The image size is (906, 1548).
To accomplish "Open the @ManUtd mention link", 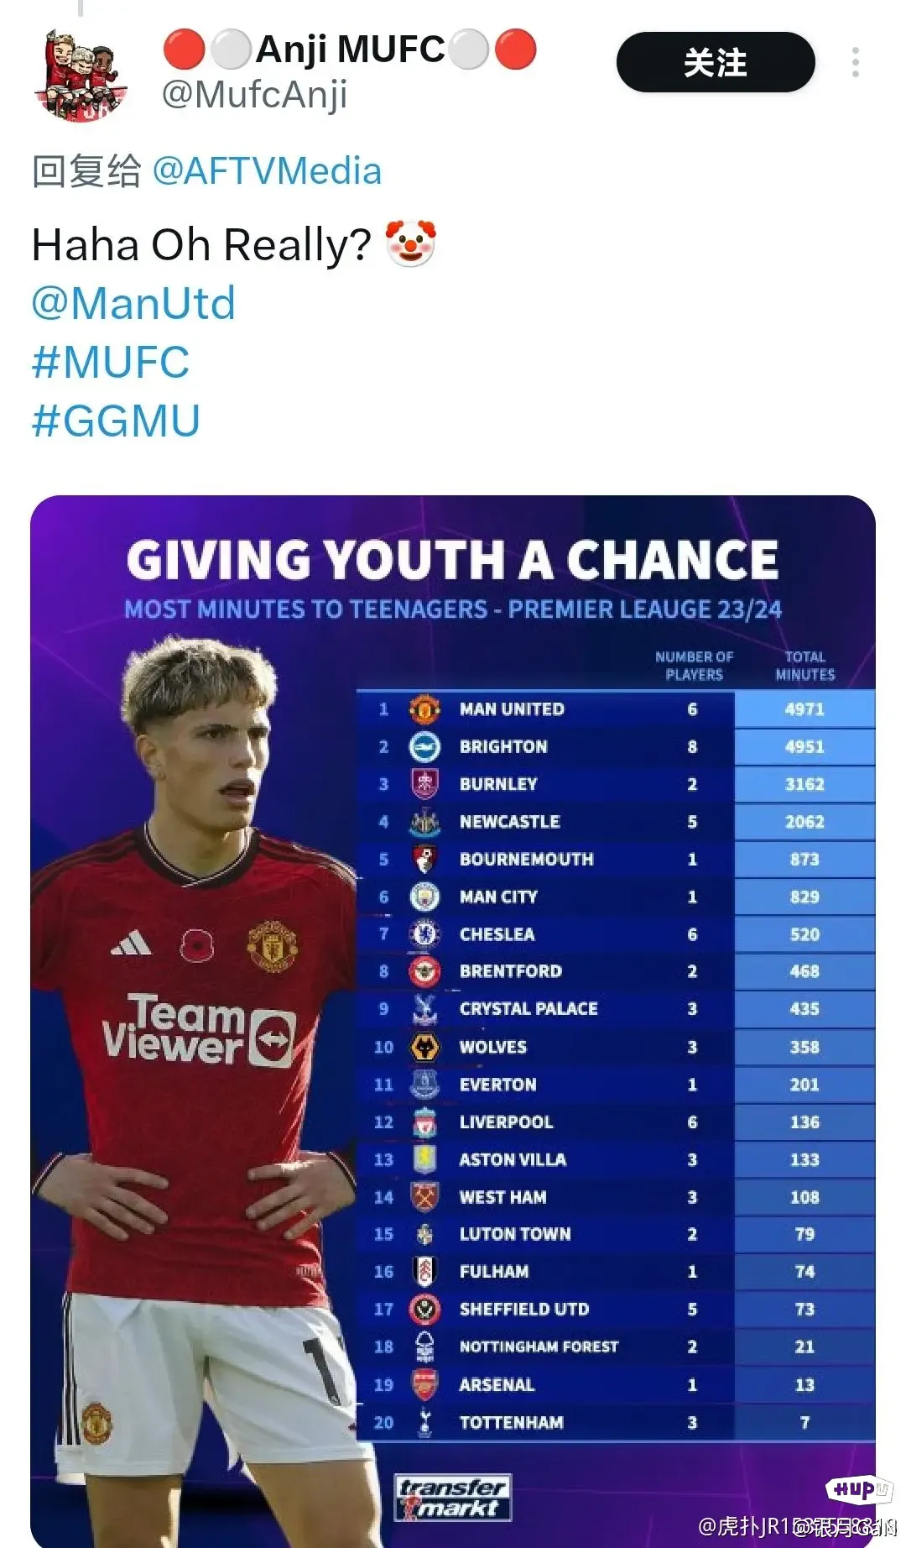I will [133, 303].
